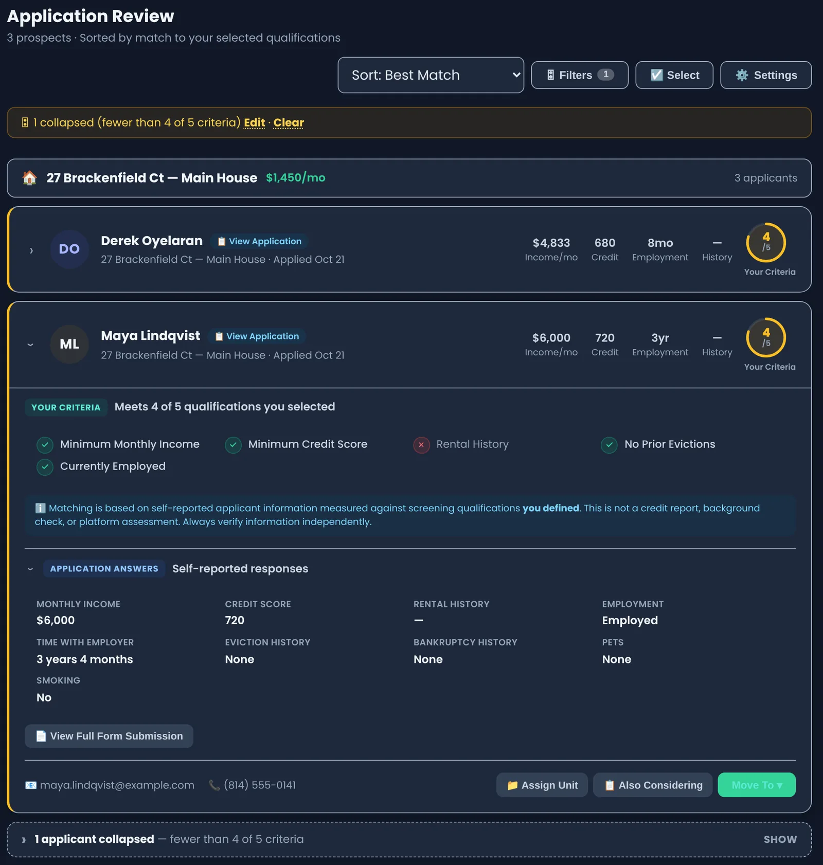View Application for Maya Lindqvist
The height and width of the screenshot is (865, 823).
click(x=257, y=336)
